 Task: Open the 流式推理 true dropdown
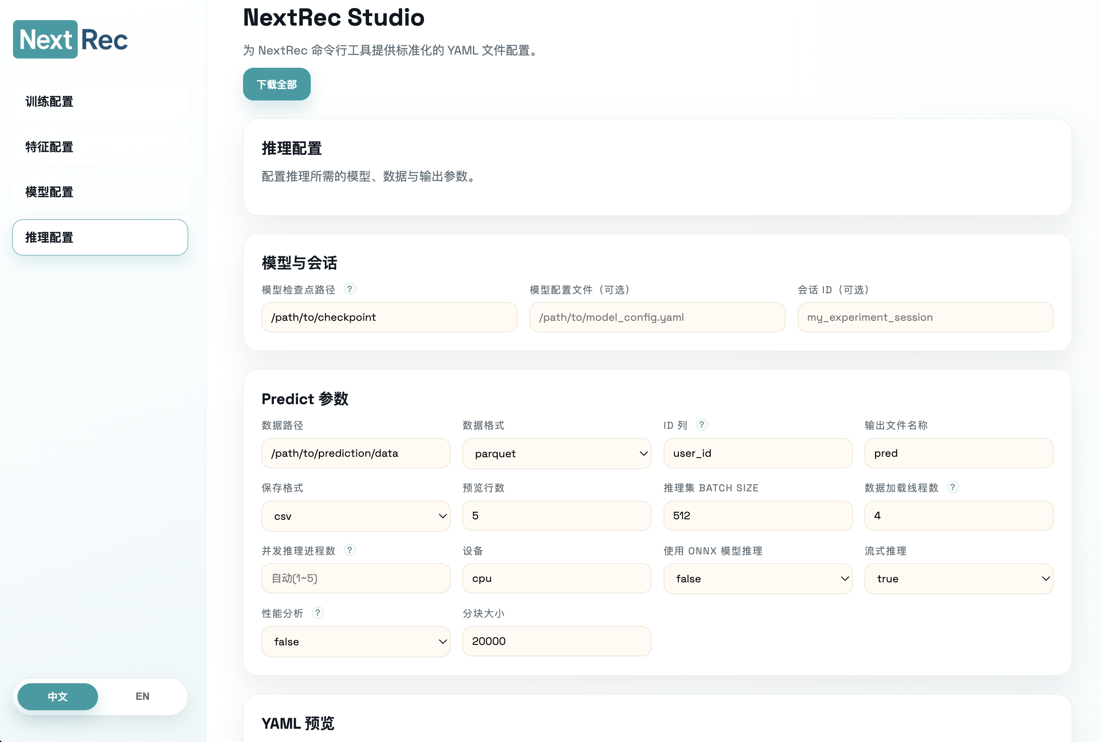pyautogui.click(x=958, y=579)
